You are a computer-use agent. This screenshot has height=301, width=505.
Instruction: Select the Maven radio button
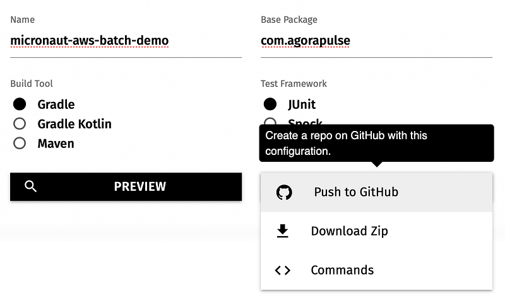(x=20, y=144)
